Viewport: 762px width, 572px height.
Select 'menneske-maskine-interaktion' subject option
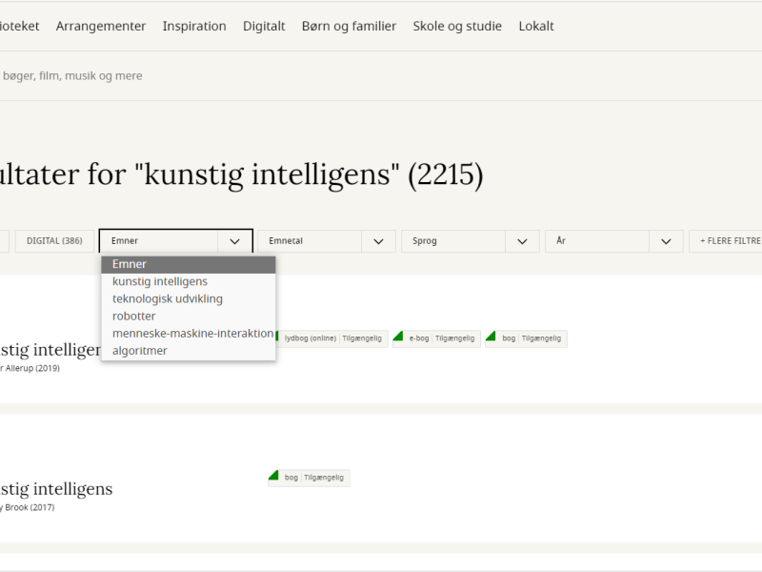coord(192,333)
